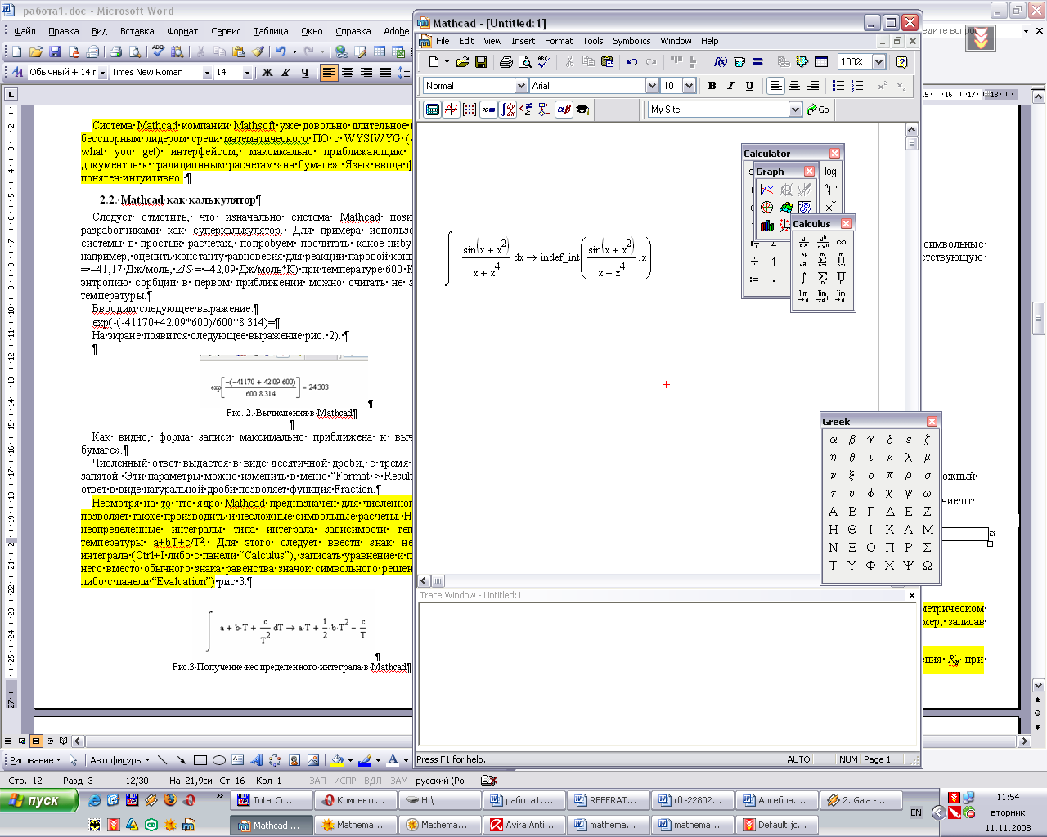Image resolution: width=1047 pixels, height=837 pixels.
Task: Open the Вставка menu in Word
Action: tap(137, 31)
